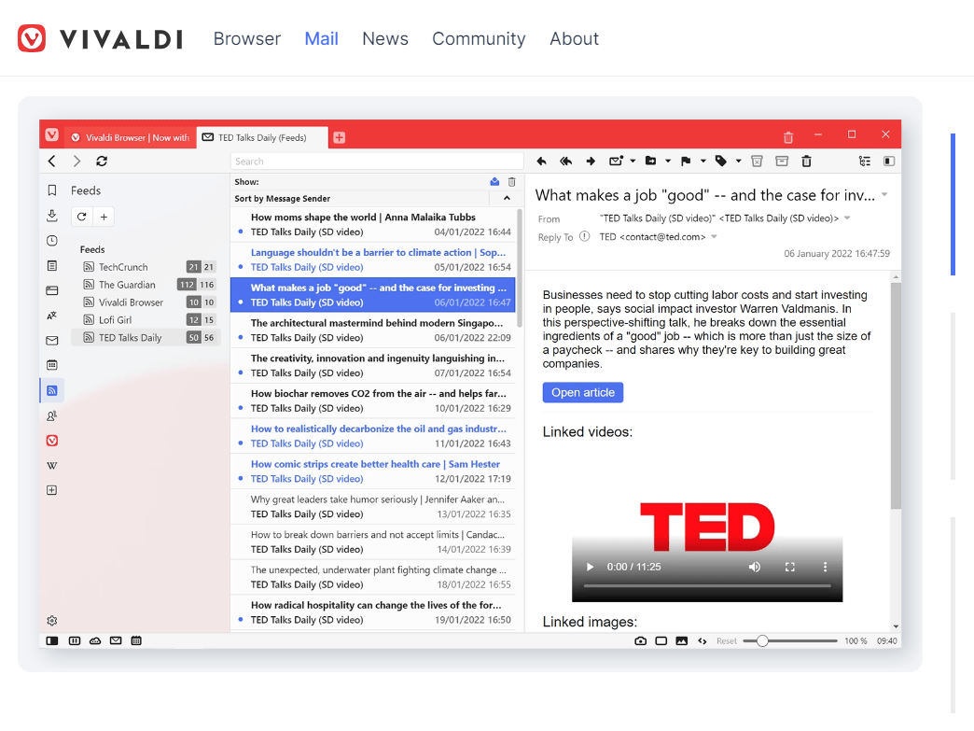974x731 pixels.
Task: Toggle the show-unread filter icon beside Show:
Action: point(494,181)
